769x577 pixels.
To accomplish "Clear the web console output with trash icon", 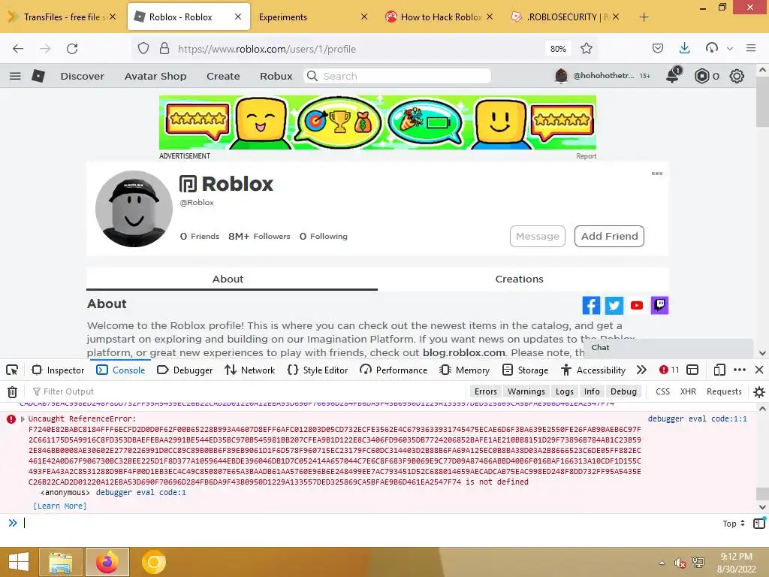I will (12, 391).
